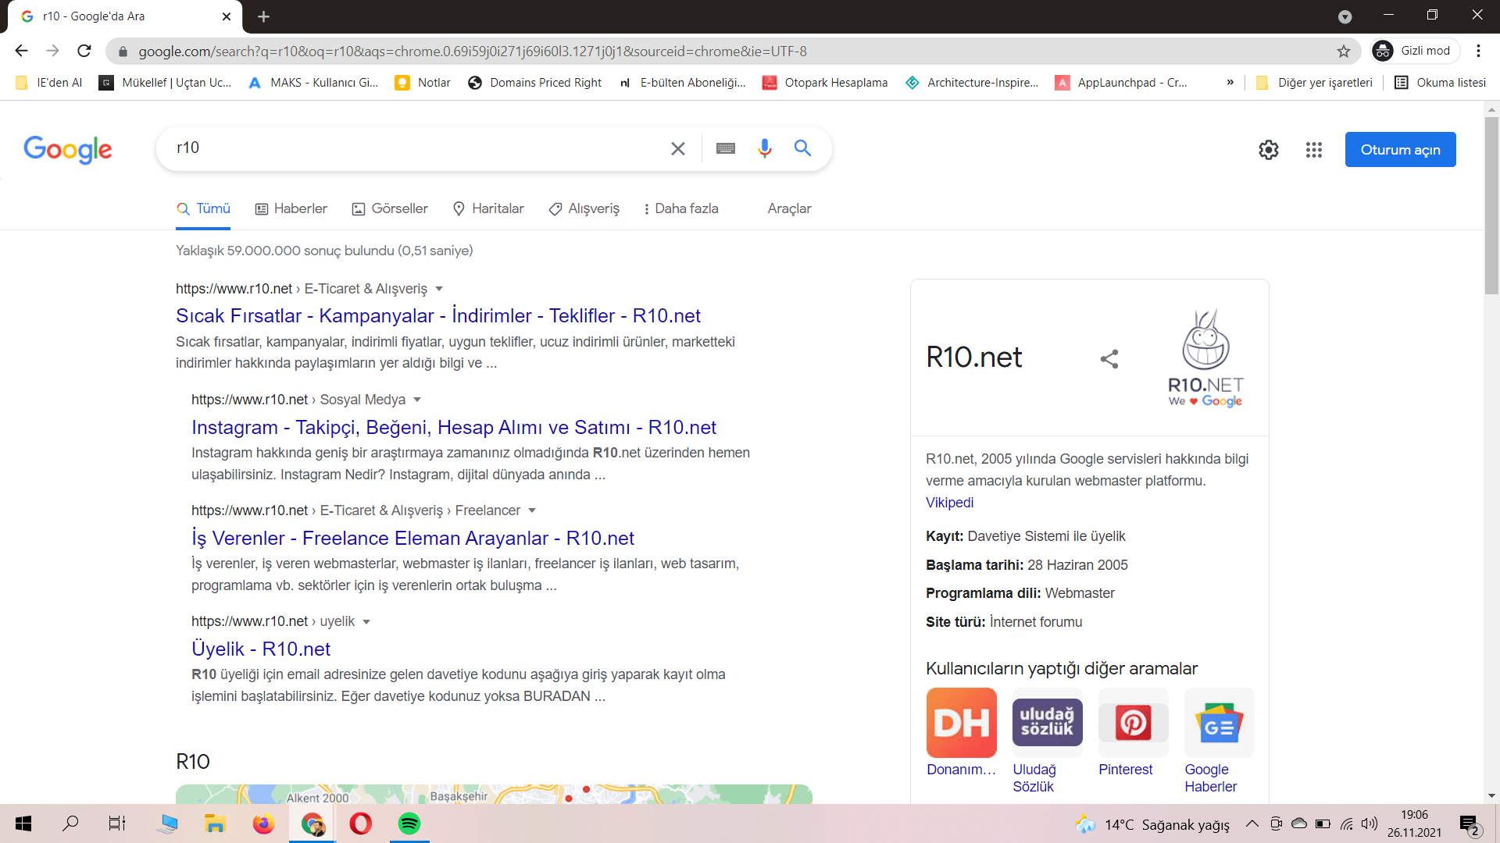Open Google settings gear
Screen dimensions: 1500x843
[x=1269, y=150]
